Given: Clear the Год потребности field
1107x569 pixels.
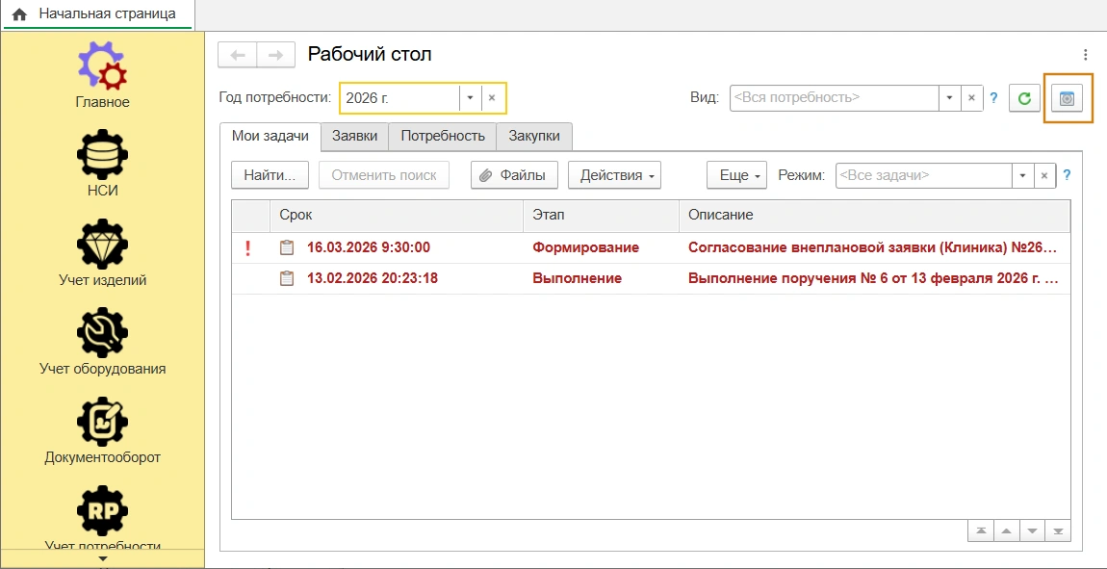Looking at the screenshot, I should point(492,98).
